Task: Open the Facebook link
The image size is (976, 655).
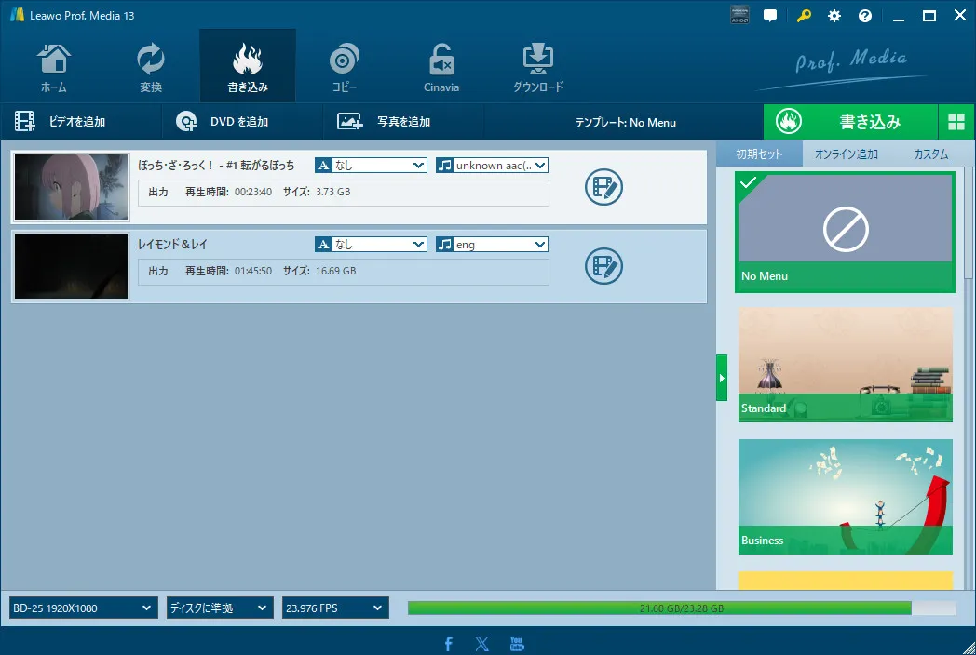Action: click(x=448, y=644)
